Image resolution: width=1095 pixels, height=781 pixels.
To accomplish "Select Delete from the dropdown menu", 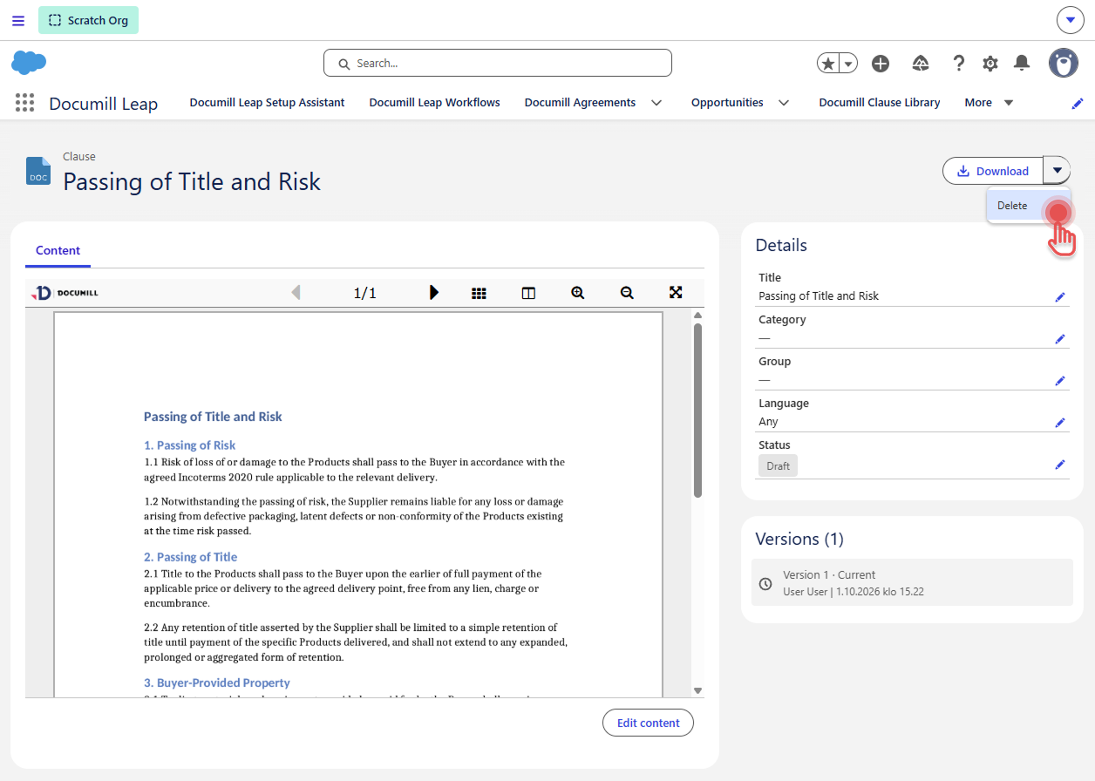I will click(x=1029, y=206).
